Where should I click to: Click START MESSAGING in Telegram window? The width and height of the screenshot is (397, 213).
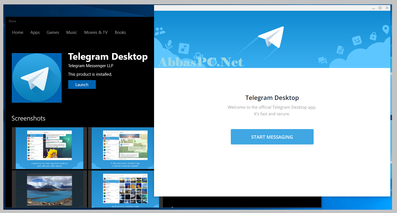coord(272,137)
